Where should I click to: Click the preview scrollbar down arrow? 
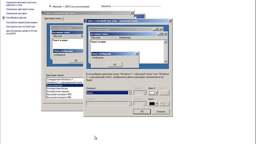click(165, 61)
